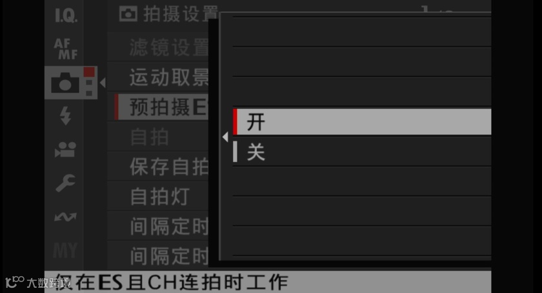This screenshot has height=293, width=542.
Task: Select the 自拍灯 menu entry
Action: (x=158, y=196)
